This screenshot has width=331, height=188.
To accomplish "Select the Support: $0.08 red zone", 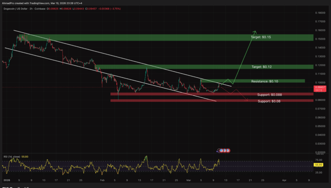I will click(x=195, y=100).
